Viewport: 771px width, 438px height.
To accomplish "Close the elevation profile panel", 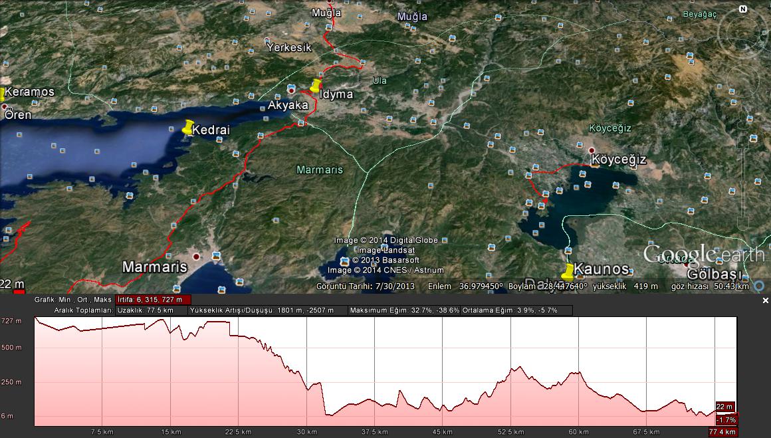I will coord(765,300).
